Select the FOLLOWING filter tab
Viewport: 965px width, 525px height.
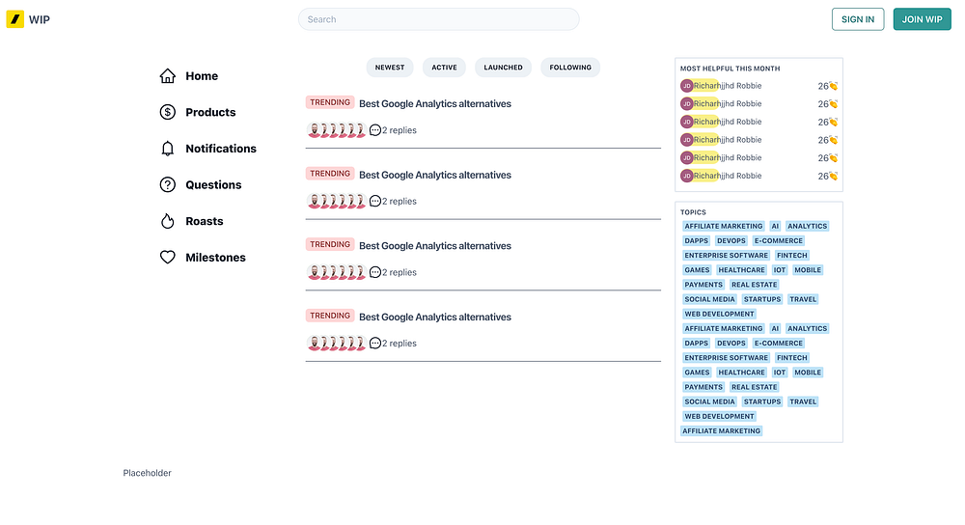click(x=570, y=68)
